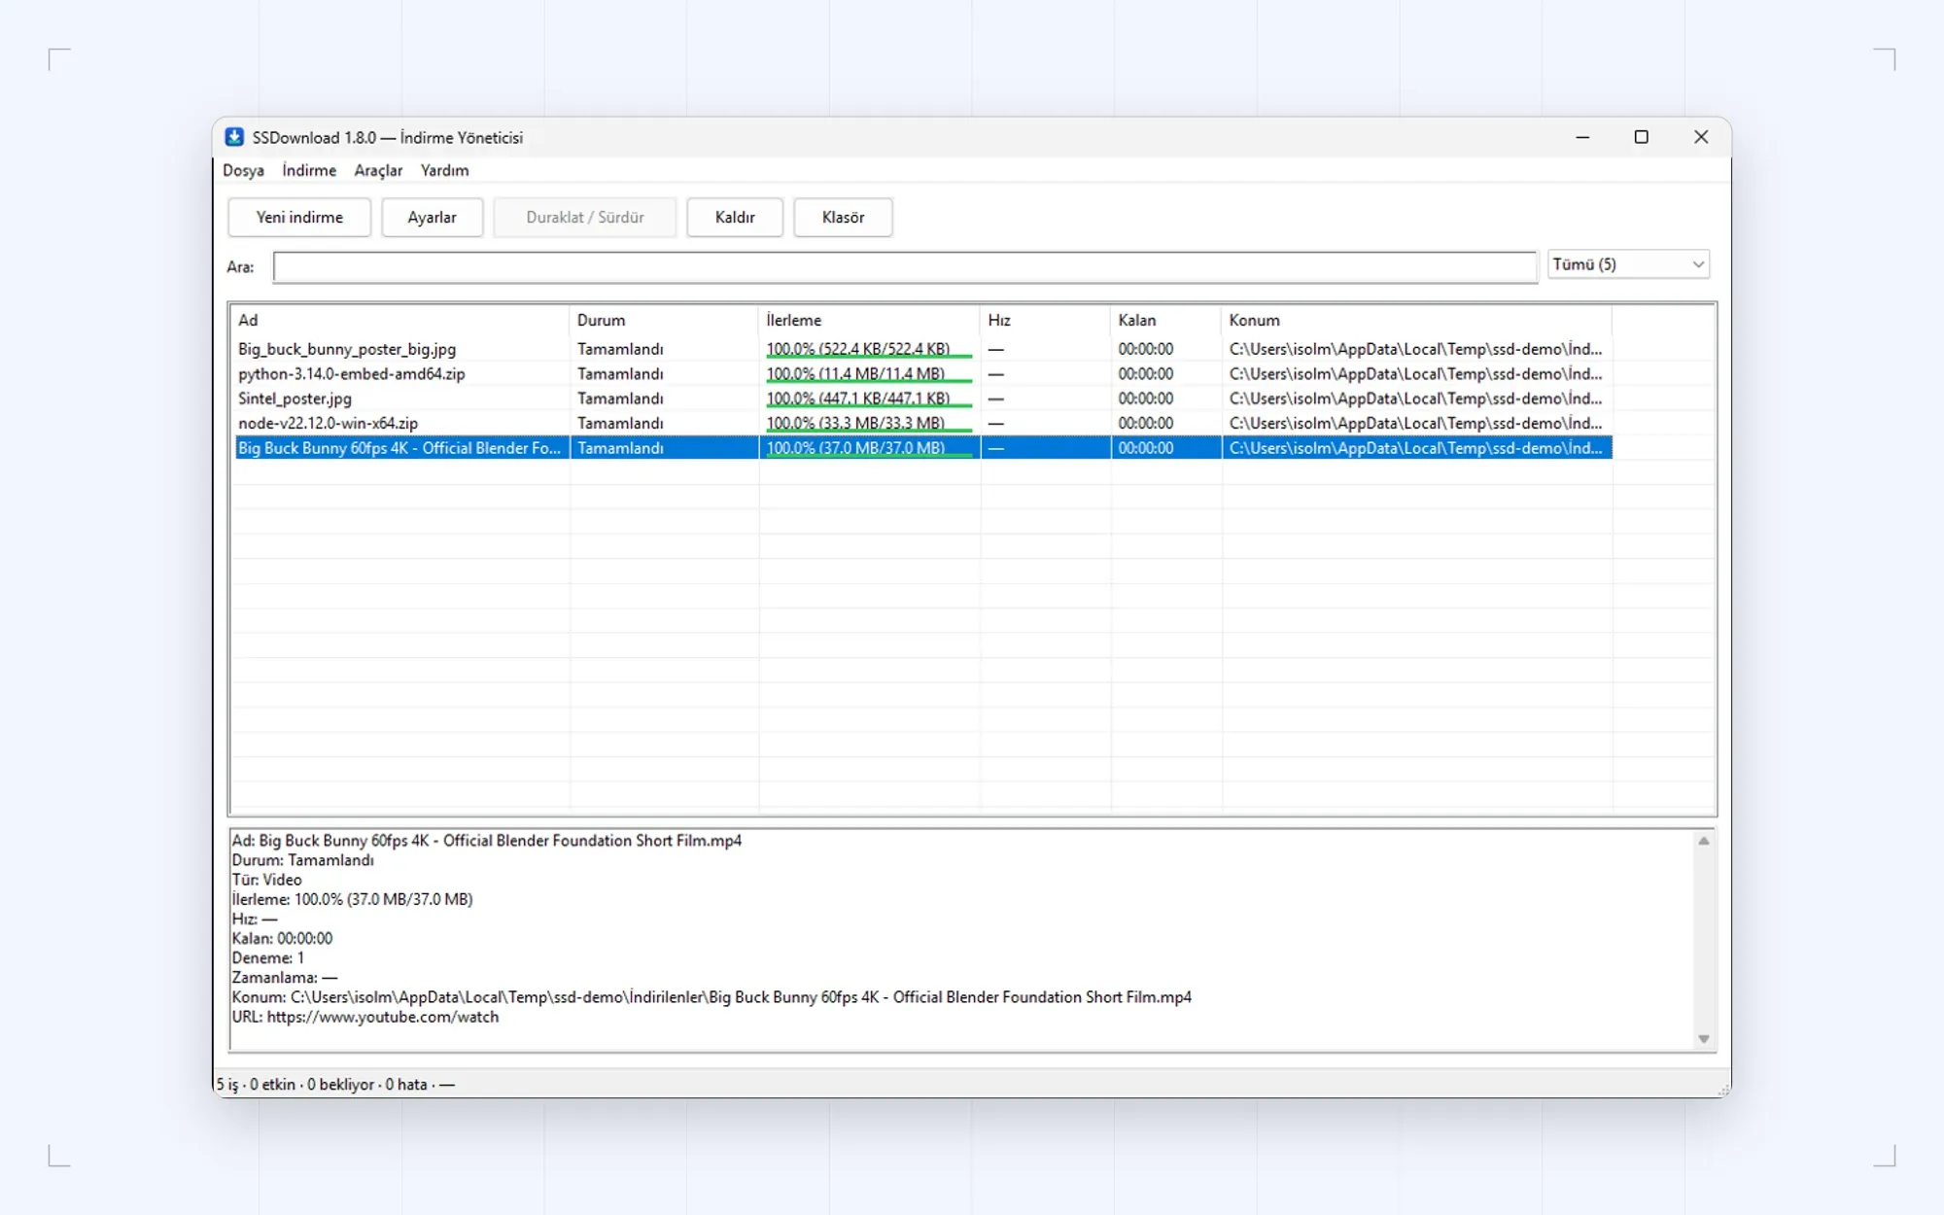Click progress bar showing 33.3 MB/33.3 MB

[x=869, y=424]
